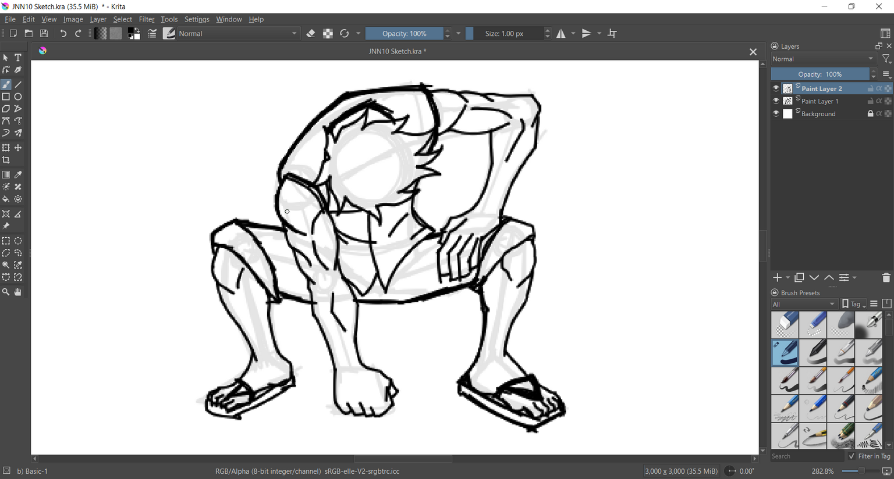Open the Filter menu

coord(147,19)
